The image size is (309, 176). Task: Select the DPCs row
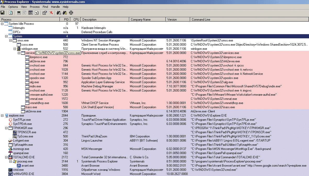pyautogui.click(x=154, y=32)
